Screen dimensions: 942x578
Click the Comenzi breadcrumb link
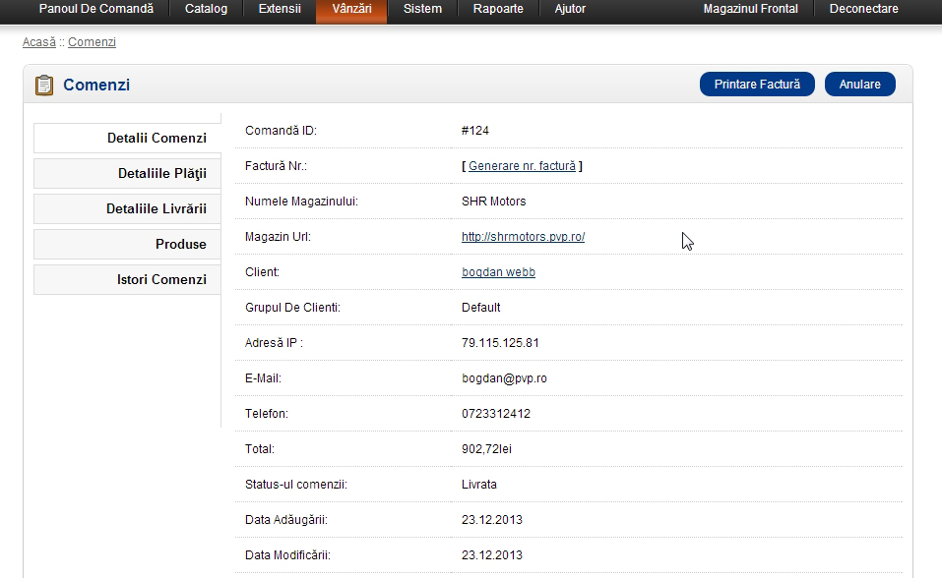(x=92, y=42)
